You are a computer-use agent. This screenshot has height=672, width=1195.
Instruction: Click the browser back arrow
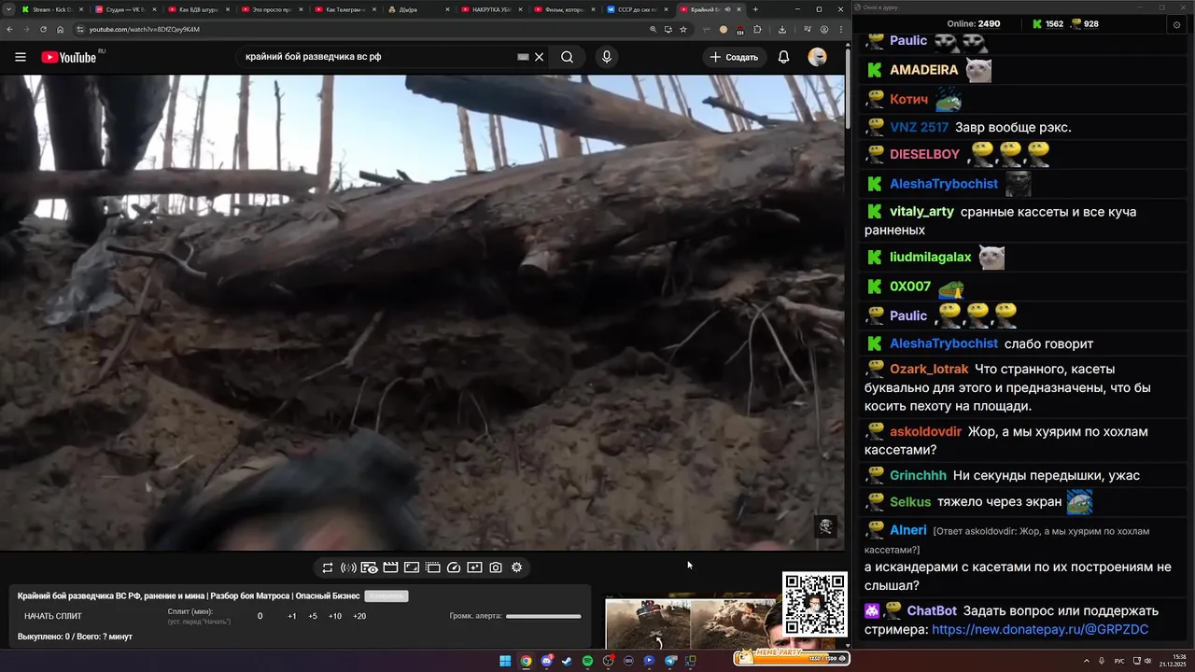(9, 29)
